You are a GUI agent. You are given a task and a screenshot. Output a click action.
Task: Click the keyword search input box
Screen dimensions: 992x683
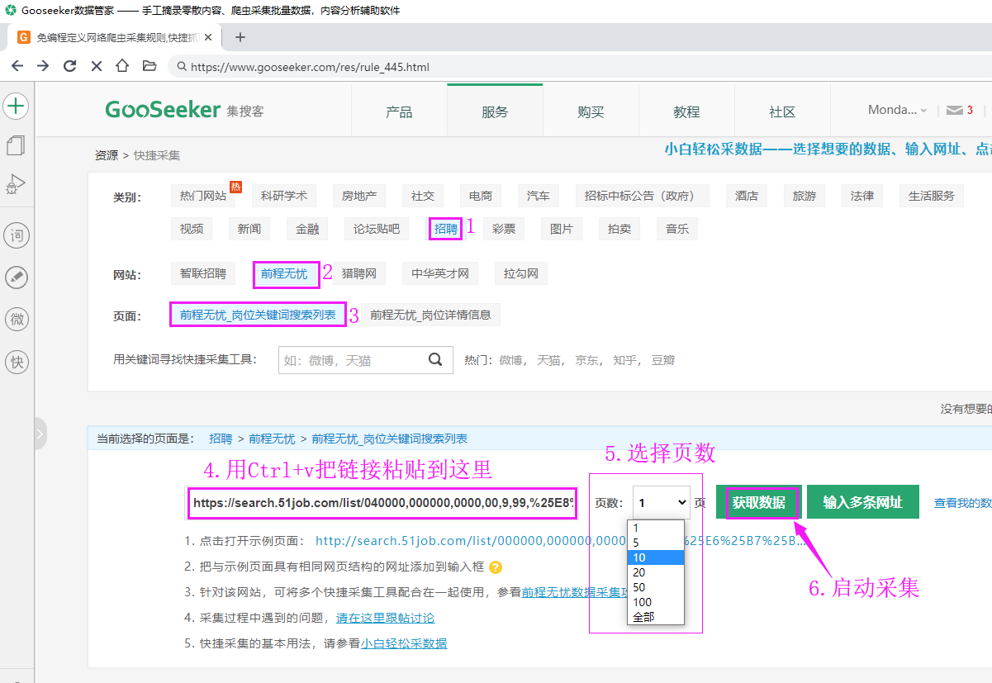pyautogui.click(x=353, y=360)
